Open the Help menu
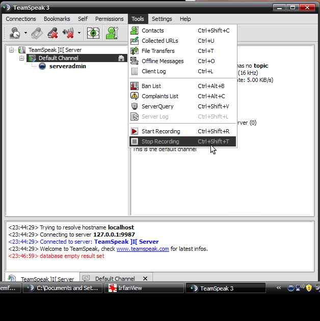The width and height of the screenshot is (320, 321). coord(185,19)
